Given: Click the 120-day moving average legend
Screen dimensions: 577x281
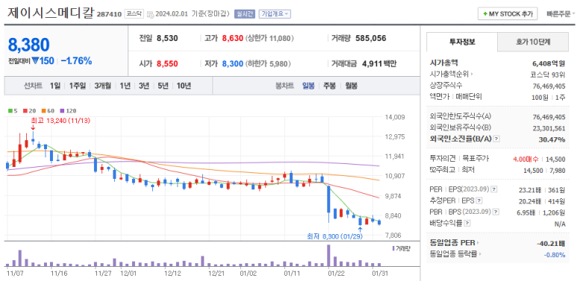Looking at the screenshot, I should click(x=67, y=110).
